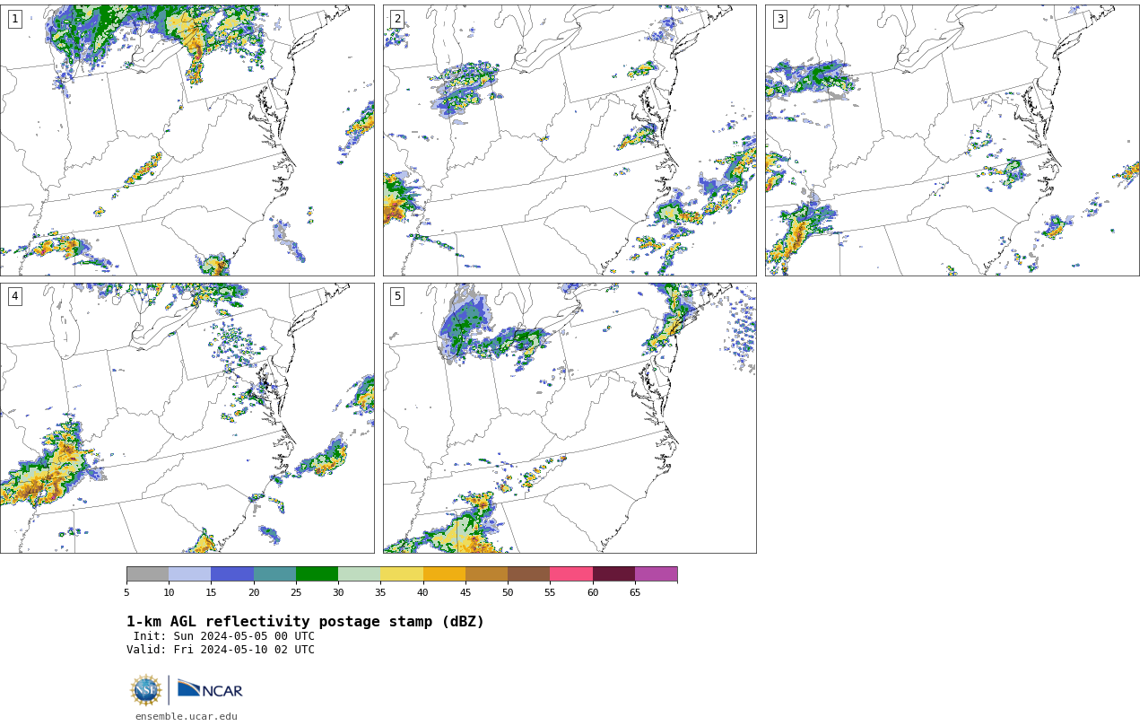Image resolution: width=1148 pixels, height=726 pixels.
Task: Click the light-blue 10-15 dBZ swatch
Action: (190, 574)
